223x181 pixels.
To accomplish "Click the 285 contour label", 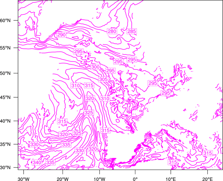I will 132,31.
